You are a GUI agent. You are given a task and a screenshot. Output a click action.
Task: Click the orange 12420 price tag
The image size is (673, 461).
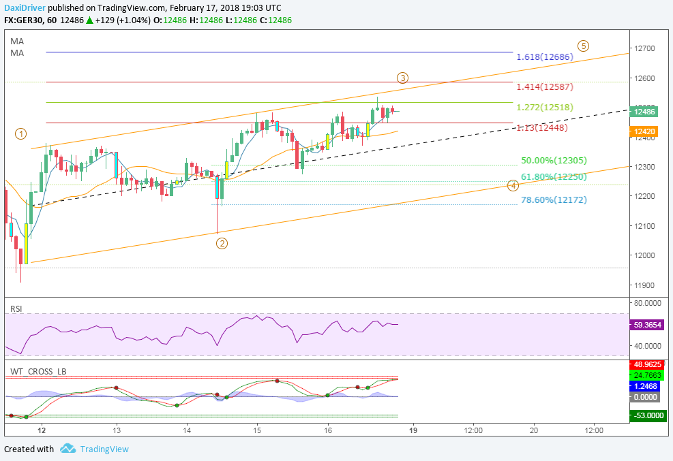tap(644, 131)
